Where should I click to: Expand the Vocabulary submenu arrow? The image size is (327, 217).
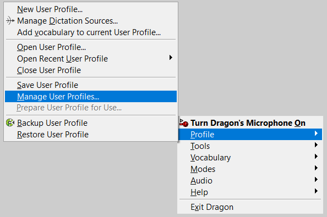[316, 157]
